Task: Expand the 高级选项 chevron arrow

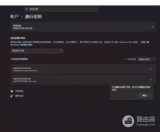Action: point(152,27)
